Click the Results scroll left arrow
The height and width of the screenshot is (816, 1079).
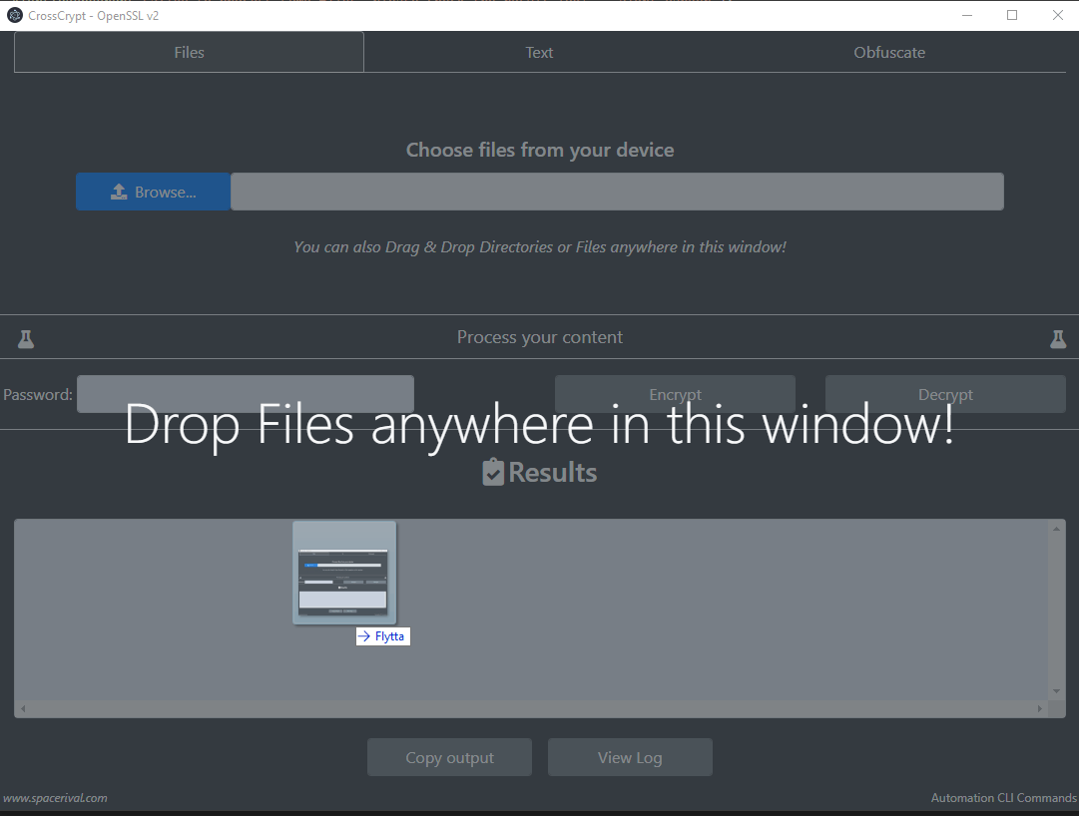(23, 708)
